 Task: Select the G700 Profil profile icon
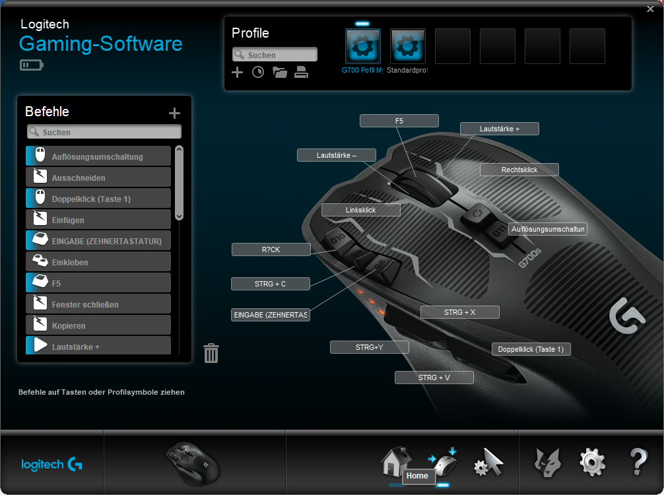363,46
